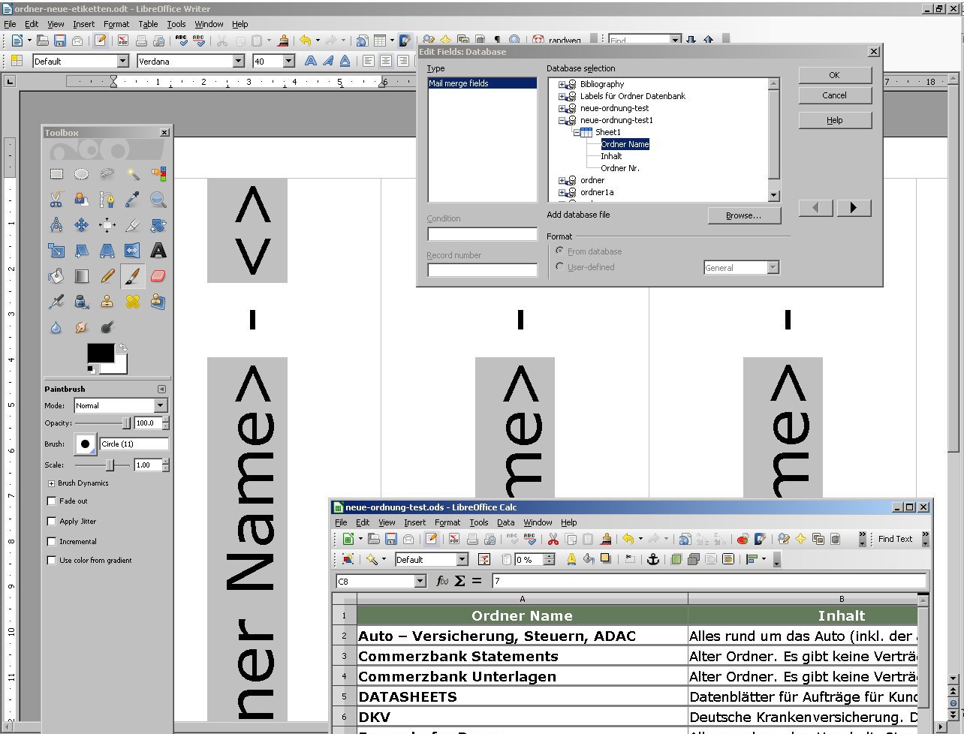Click the black foreground color swatch

[x=101, y=353]
